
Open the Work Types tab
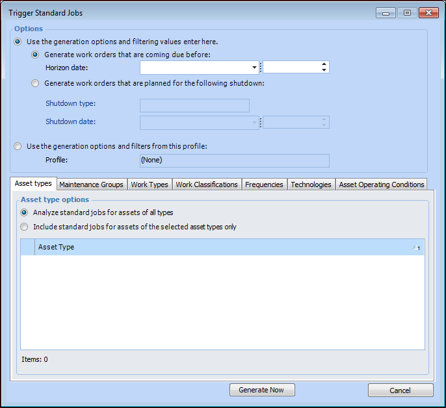(150, 185)
